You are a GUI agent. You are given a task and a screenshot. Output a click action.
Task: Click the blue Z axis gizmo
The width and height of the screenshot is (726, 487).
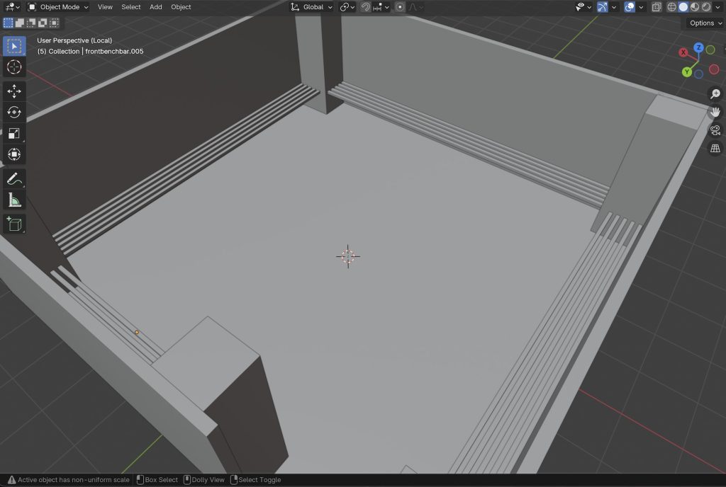[698, 47]
